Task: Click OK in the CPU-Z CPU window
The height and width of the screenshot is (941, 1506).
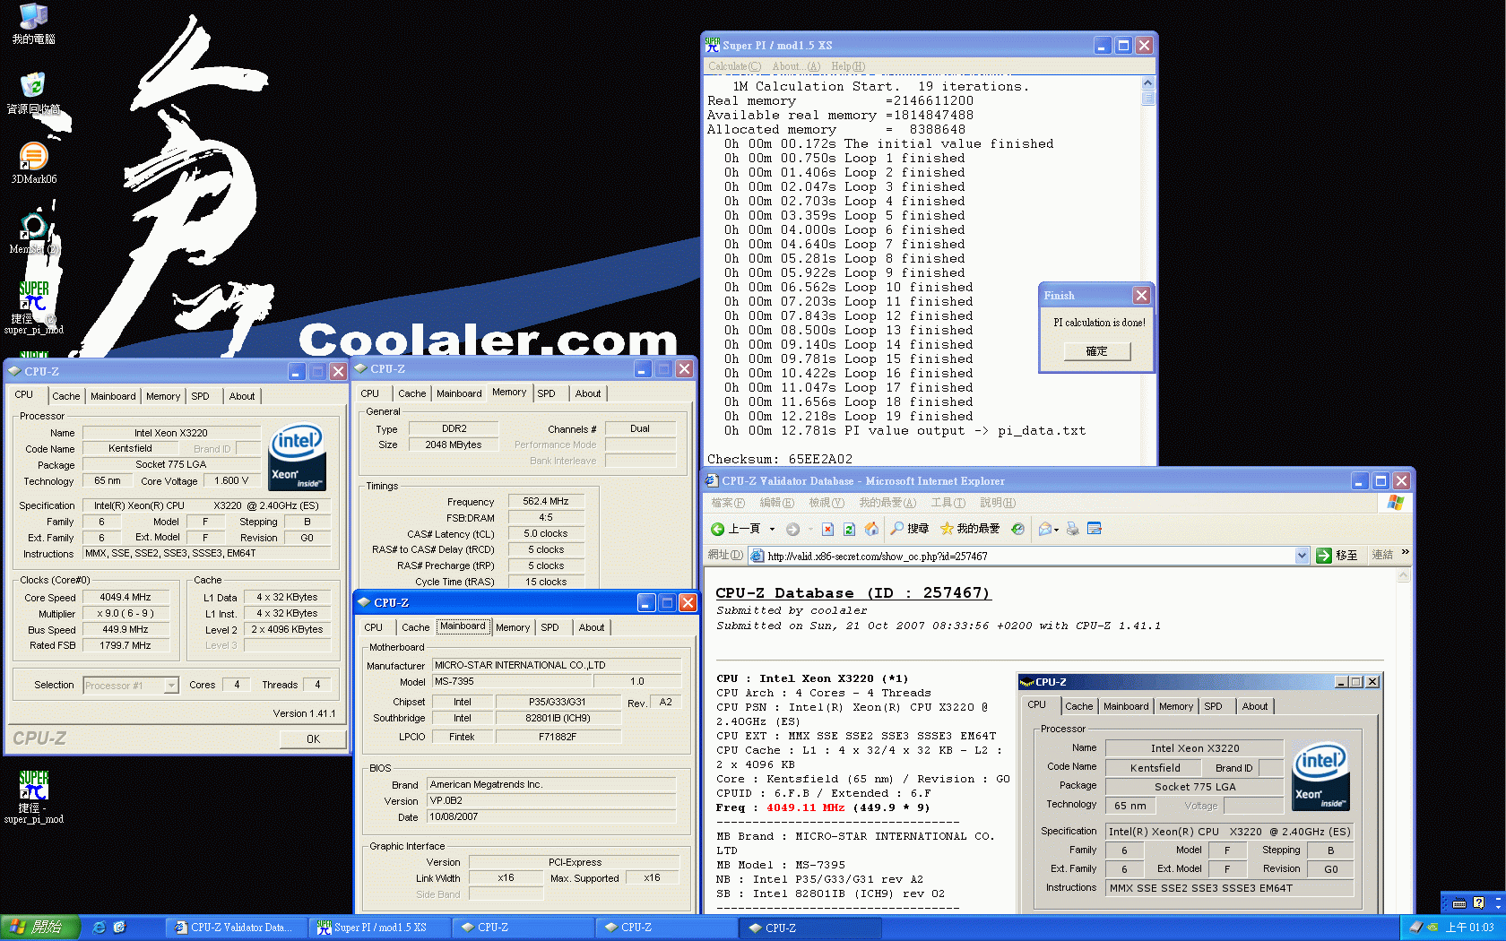Action: coord(313,739)
